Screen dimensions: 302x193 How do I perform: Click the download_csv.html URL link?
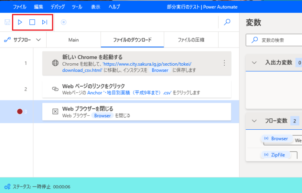(x=127, y=67)
